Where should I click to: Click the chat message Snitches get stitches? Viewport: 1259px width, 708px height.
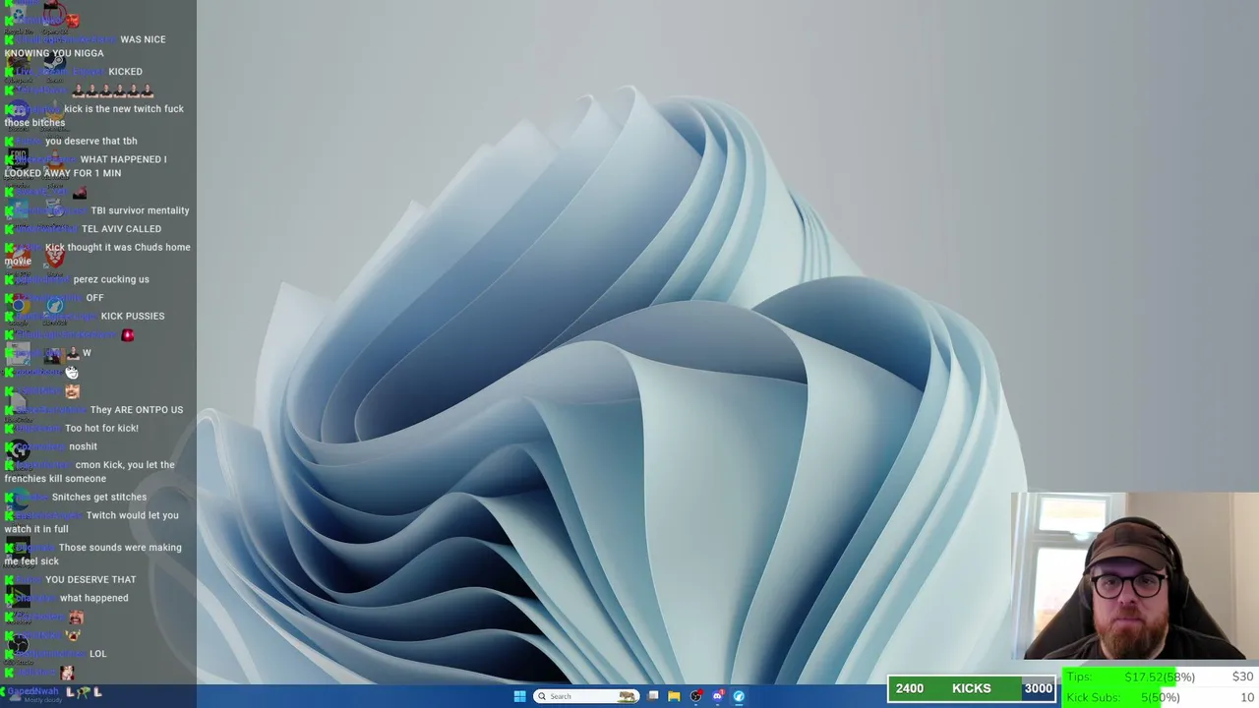(99, 497)
